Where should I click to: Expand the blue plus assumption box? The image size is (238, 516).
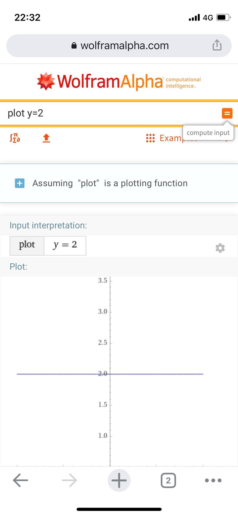point(20,183)
